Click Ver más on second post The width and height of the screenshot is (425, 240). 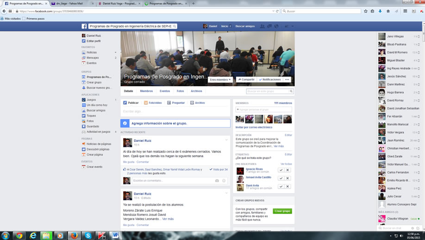tap(168, 219)
